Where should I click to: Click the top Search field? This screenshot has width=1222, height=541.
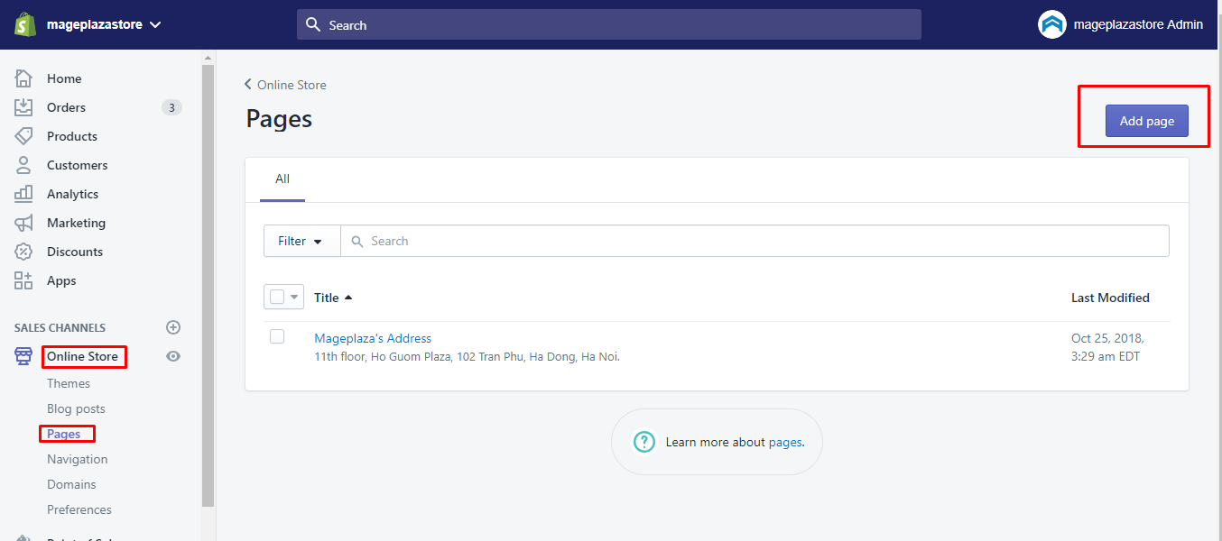pos(609,24)
